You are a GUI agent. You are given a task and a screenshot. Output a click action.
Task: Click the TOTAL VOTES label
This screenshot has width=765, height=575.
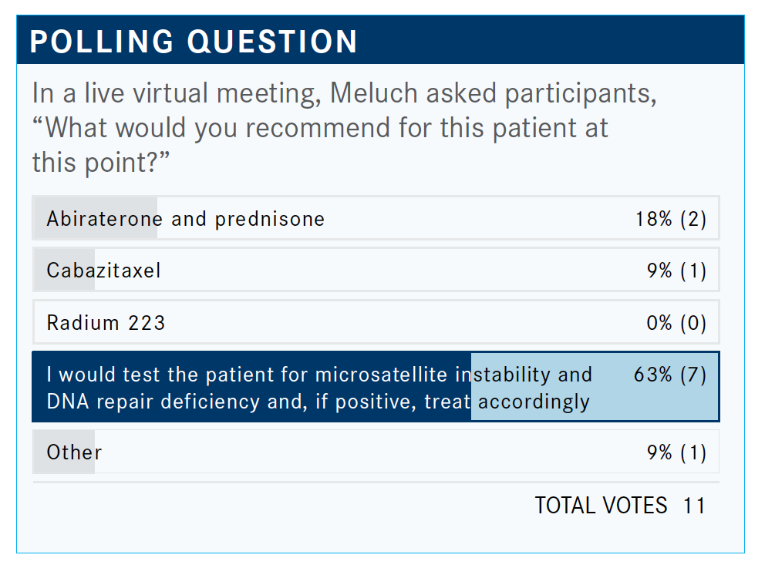601,505
